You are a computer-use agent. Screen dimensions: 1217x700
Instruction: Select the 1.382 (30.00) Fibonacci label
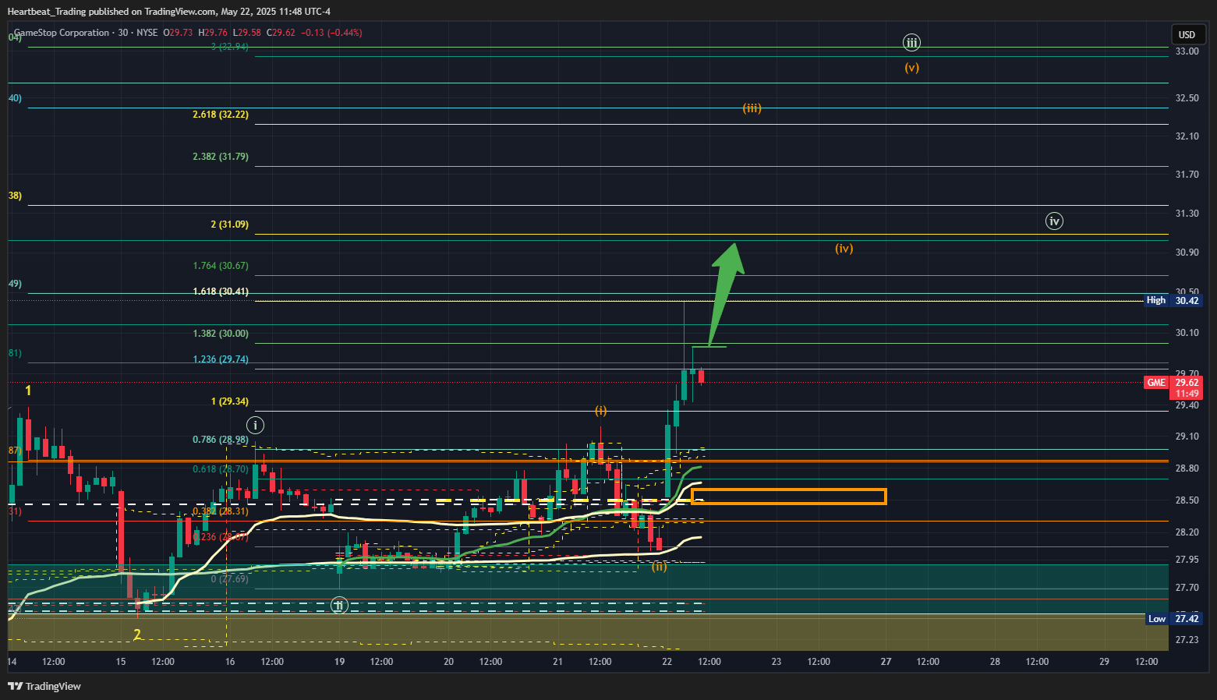click(221, 334)
